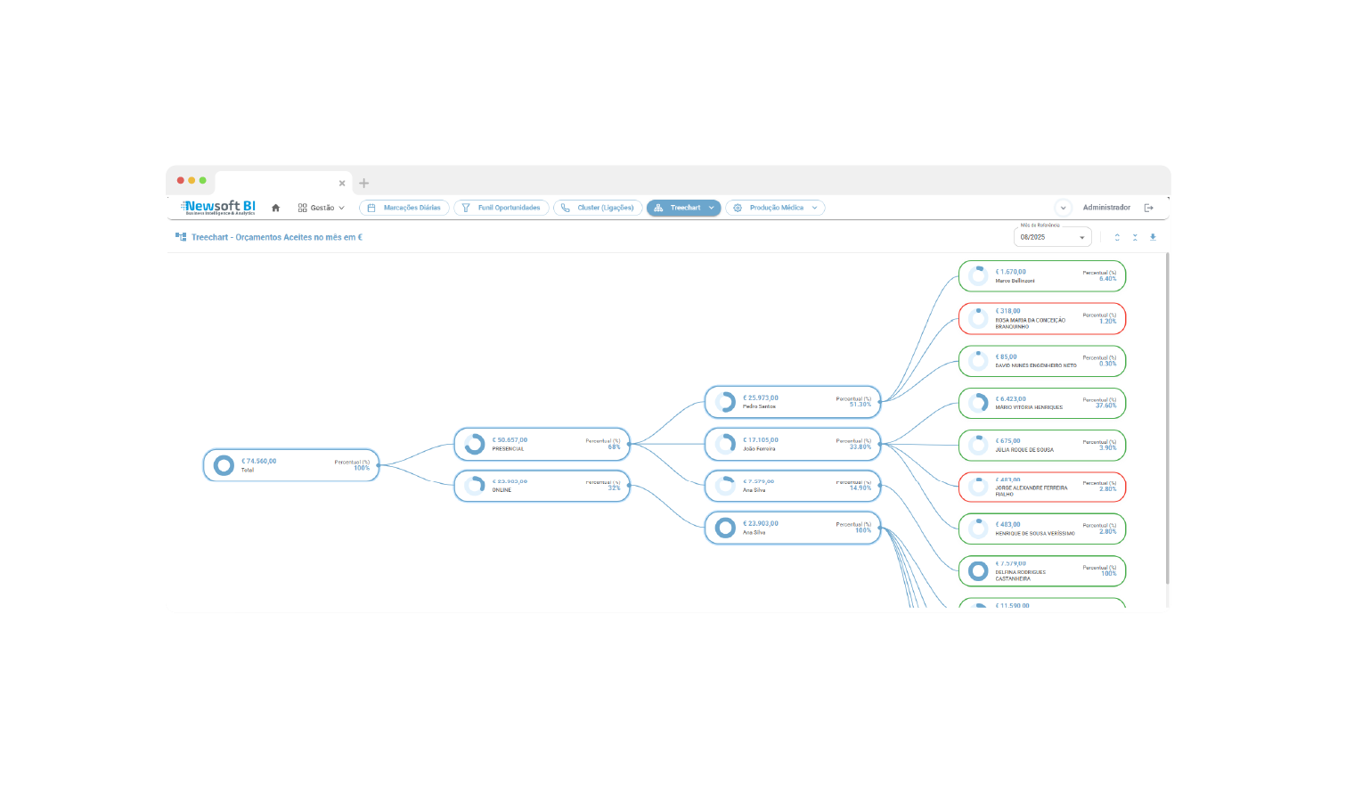Open a new browser tab
The image size is (1362, 803).
[363, 183]
